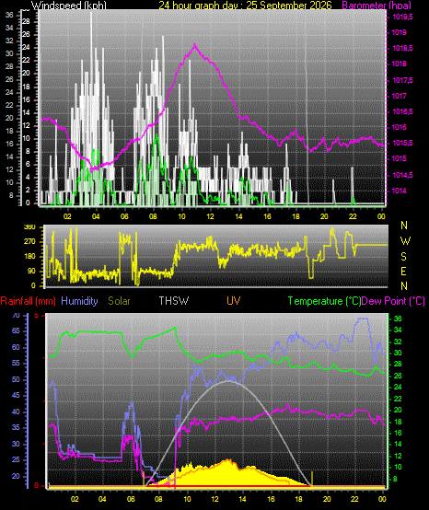Click the '45' humidity axis value
This screenshot has height=510, width=429.
coord(16,396)
